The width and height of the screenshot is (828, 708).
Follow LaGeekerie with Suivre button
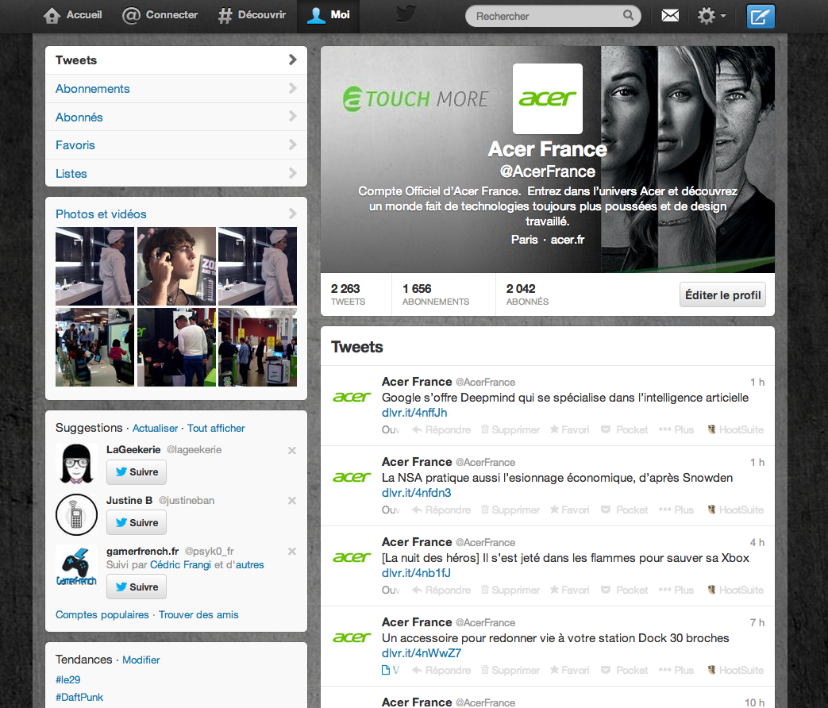[x=137, y=472]
